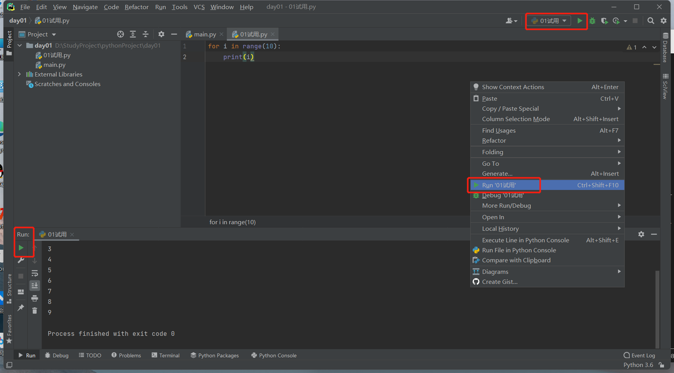Clear output with the trash icon

(35, 311)
